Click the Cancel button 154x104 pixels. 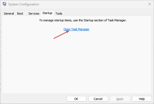98,99
